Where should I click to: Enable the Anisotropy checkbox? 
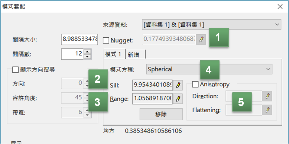(x=195, y=85)
